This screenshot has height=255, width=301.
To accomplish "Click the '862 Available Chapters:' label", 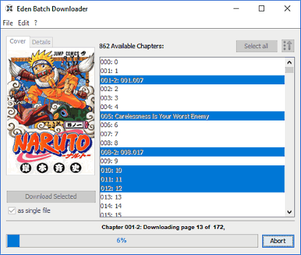I will [132, 46].
